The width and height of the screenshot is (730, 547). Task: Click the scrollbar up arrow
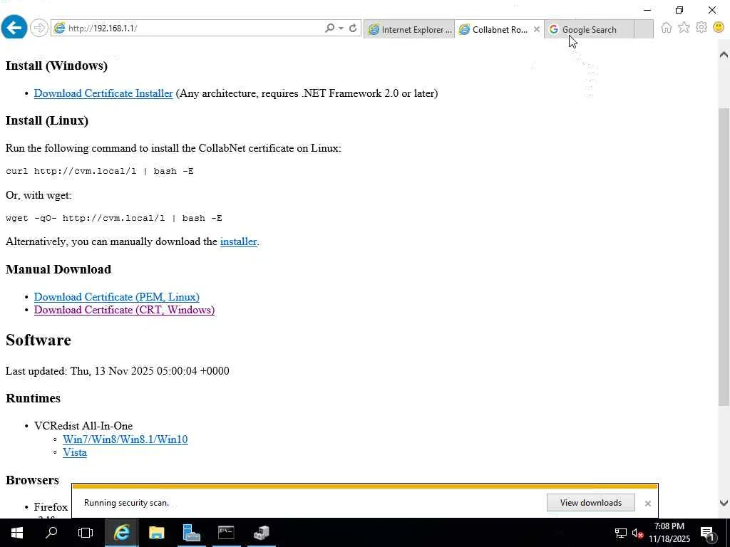724,55
